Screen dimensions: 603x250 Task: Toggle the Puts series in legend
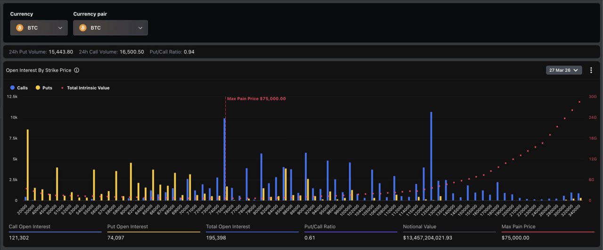[x=44, y=88]
